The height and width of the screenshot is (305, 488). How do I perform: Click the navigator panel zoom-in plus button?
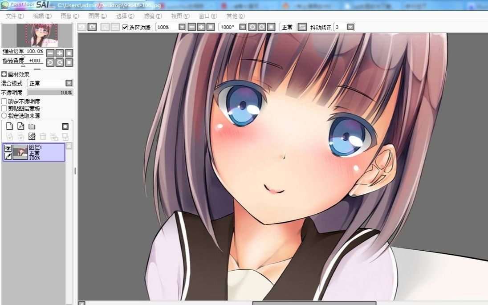tap(60, 53)
